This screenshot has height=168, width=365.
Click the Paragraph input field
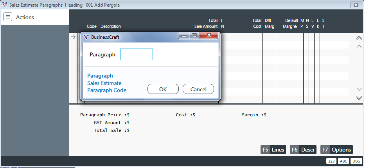[x=137, y=54]
